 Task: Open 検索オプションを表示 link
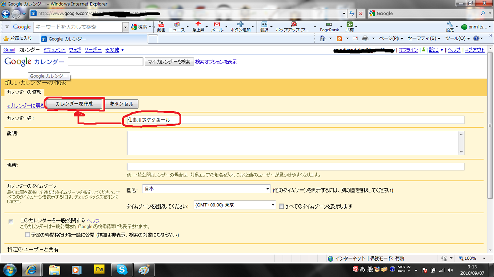pyautogui.click(x=216, y=62)
